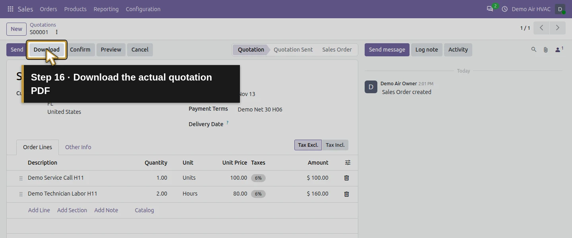This screenshot has width=572, height=238.
Task: Click the Hours unit cell
Action: 190,194
